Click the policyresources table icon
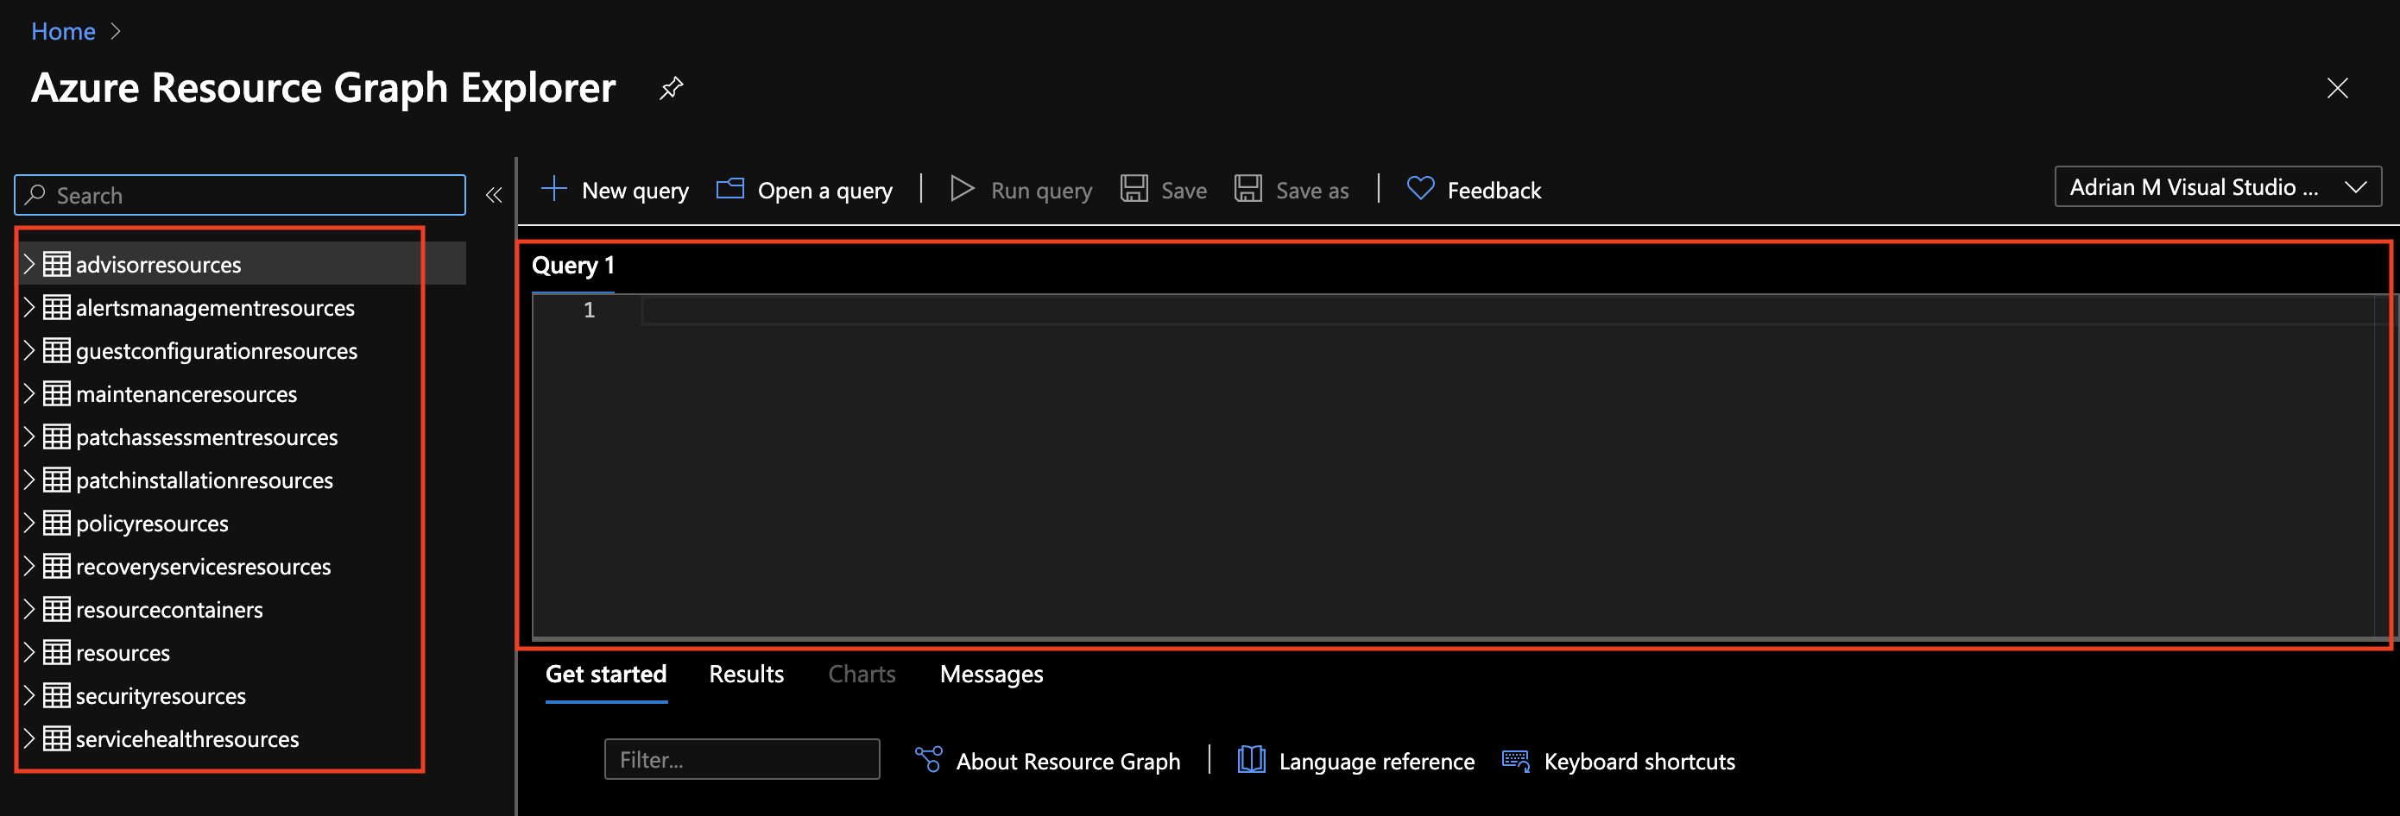The image size is (2400, 816). tap(57, 523)
